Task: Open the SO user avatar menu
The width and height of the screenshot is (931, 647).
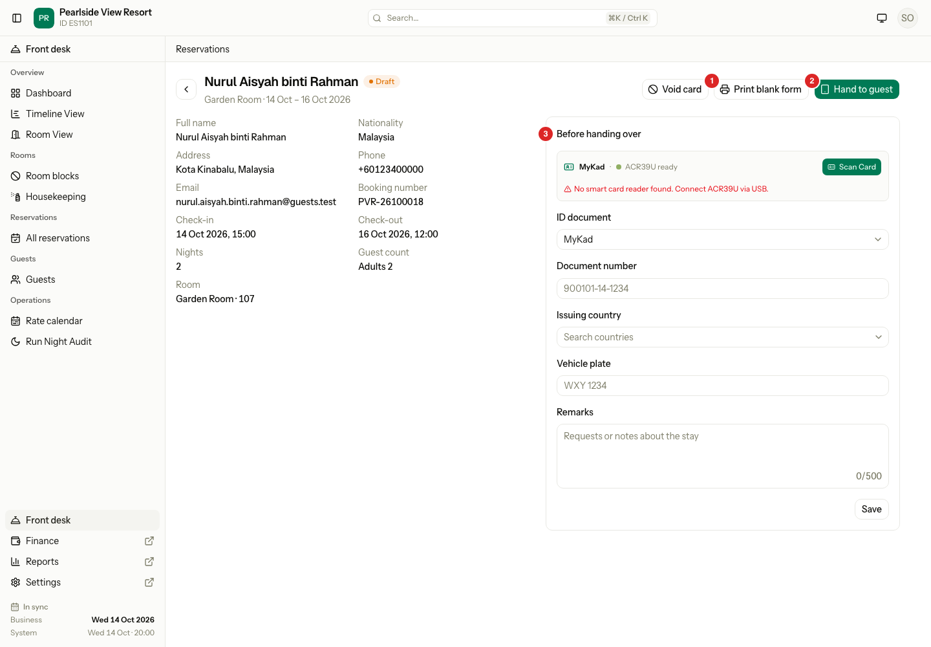Action: (x=908, y=18)
